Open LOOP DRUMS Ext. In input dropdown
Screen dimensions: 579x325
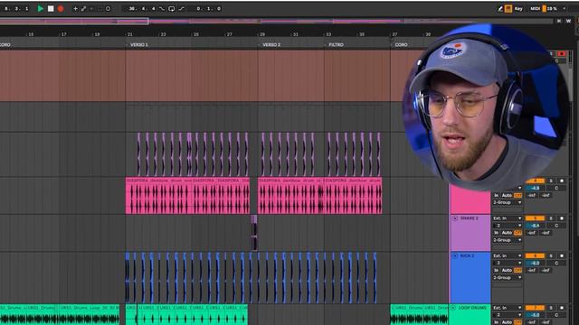508,308
